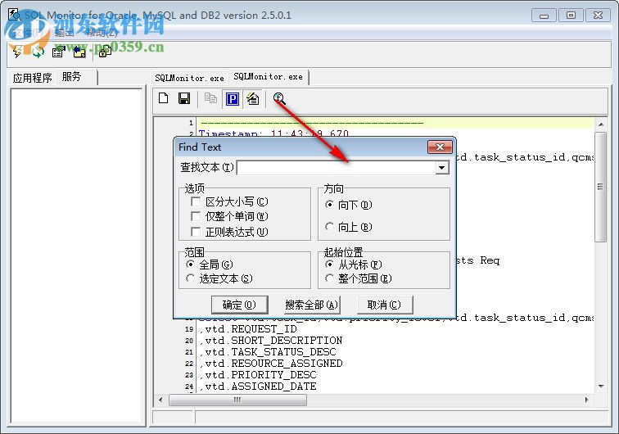The height and width of the screenshot is (434, 619).
Task: Enable the 仅整个单词 checkbox
Action: point(196,216)
